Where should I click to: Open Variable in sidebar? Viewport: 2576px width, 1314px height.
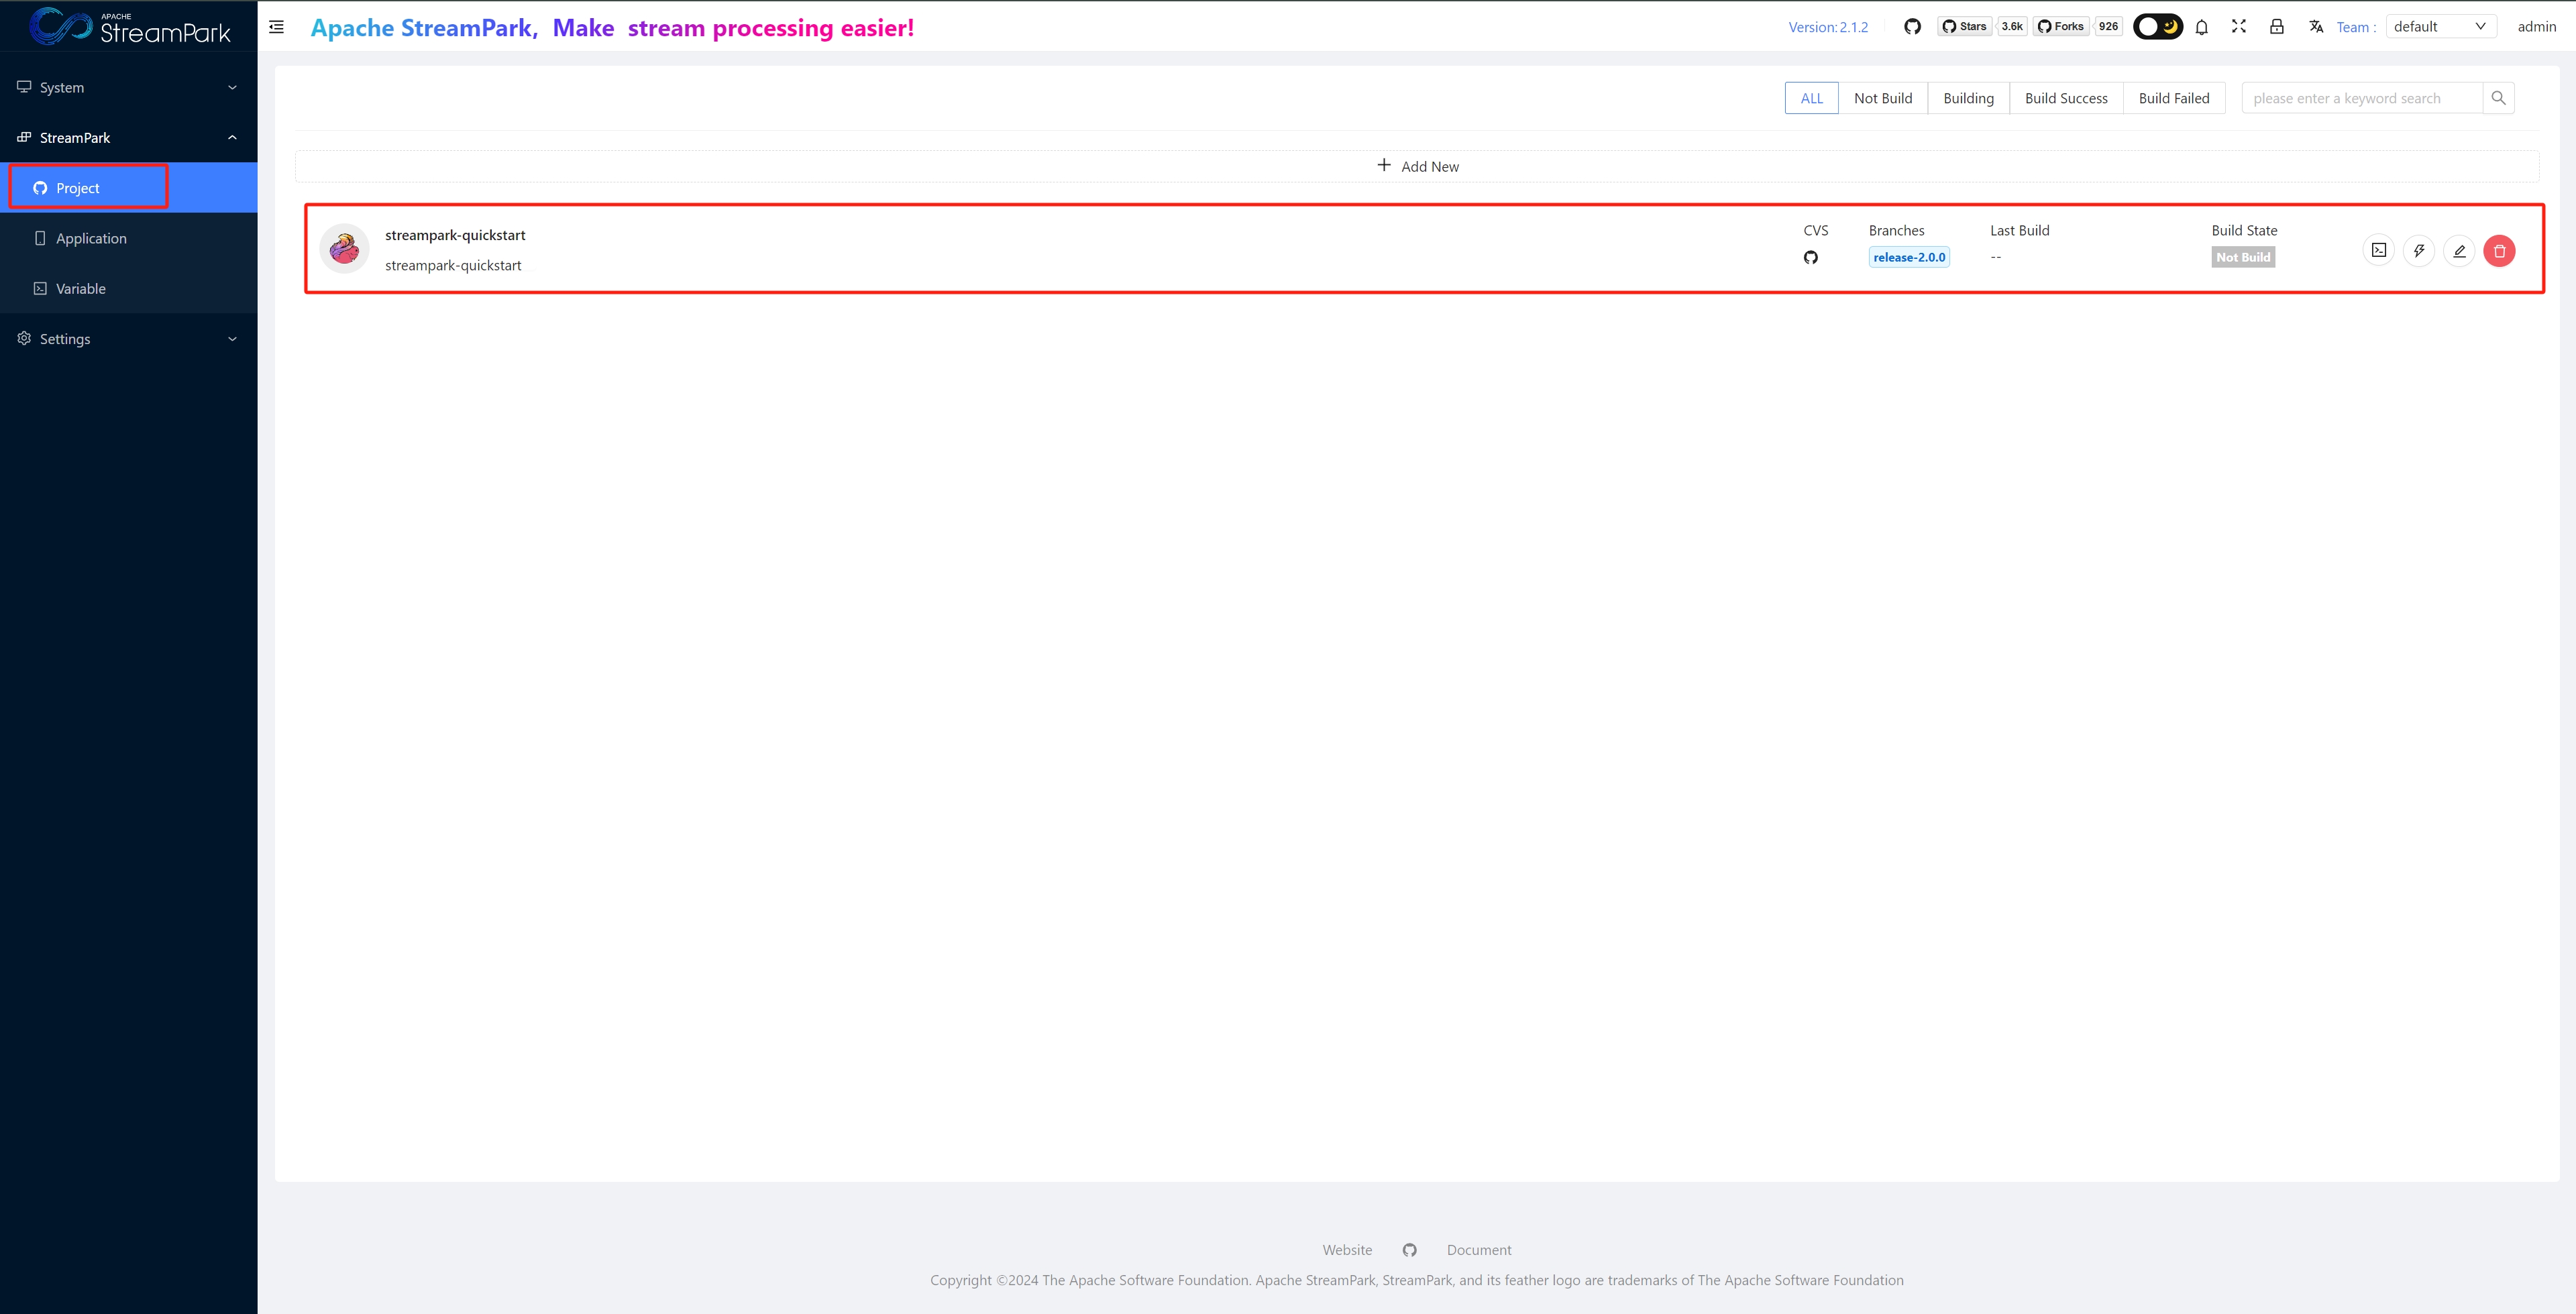pyautogui.click(x=80, y=289)
